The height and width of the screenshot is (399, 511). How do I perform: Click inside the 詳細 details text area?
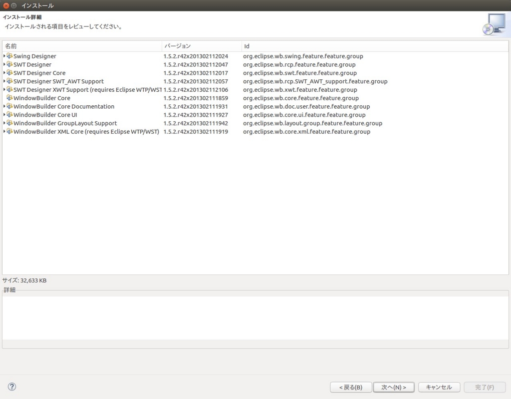255,318
